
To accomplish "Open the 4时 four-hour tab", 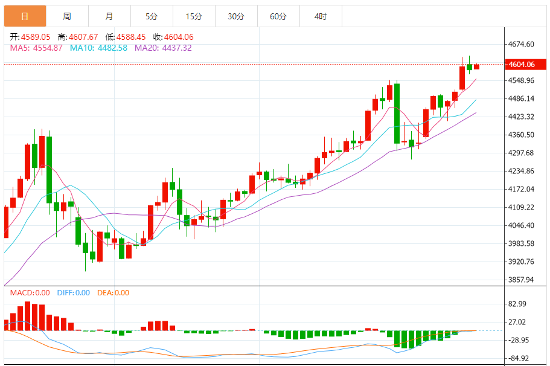I will (x=320, y=16).
